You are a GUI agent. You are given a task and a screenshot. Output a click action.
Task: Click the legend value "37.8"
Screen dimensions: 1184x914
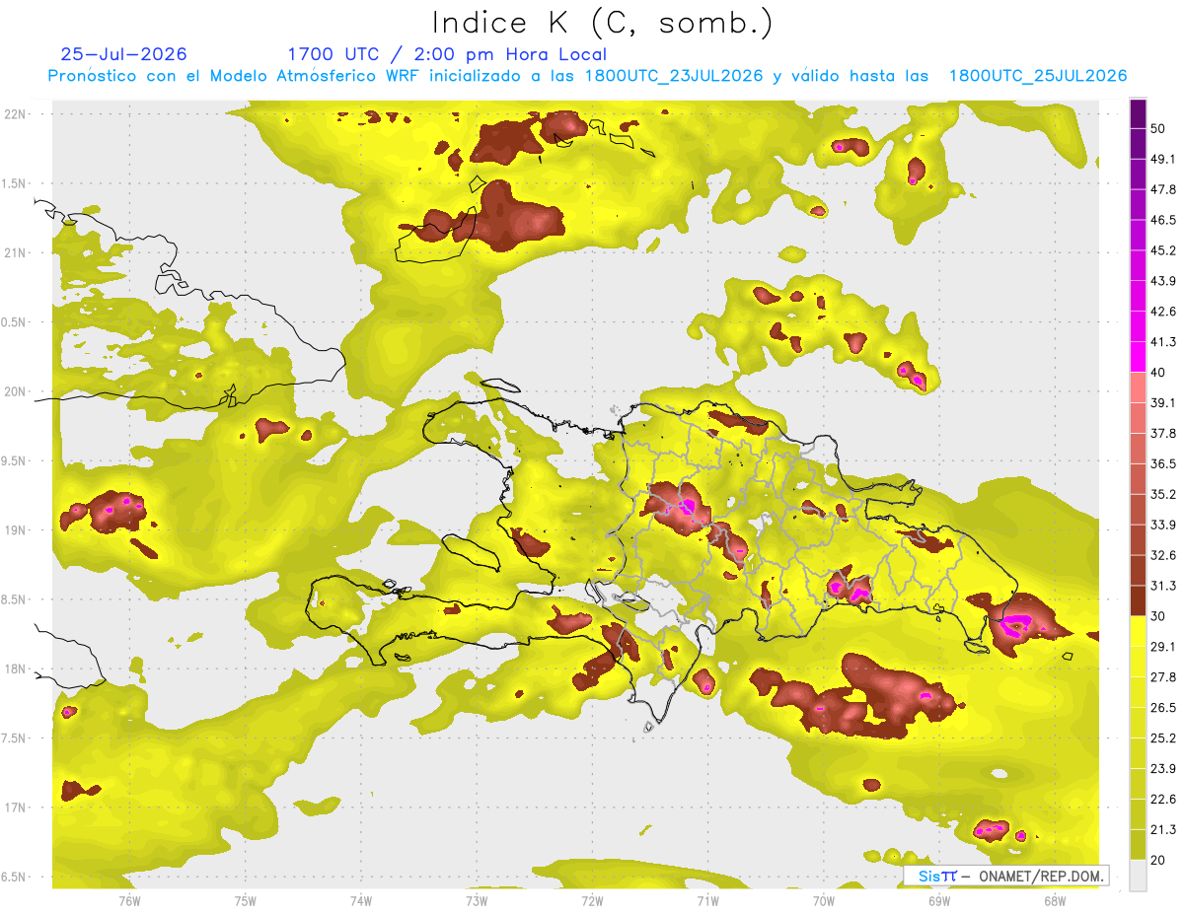tap(1163, 434)
